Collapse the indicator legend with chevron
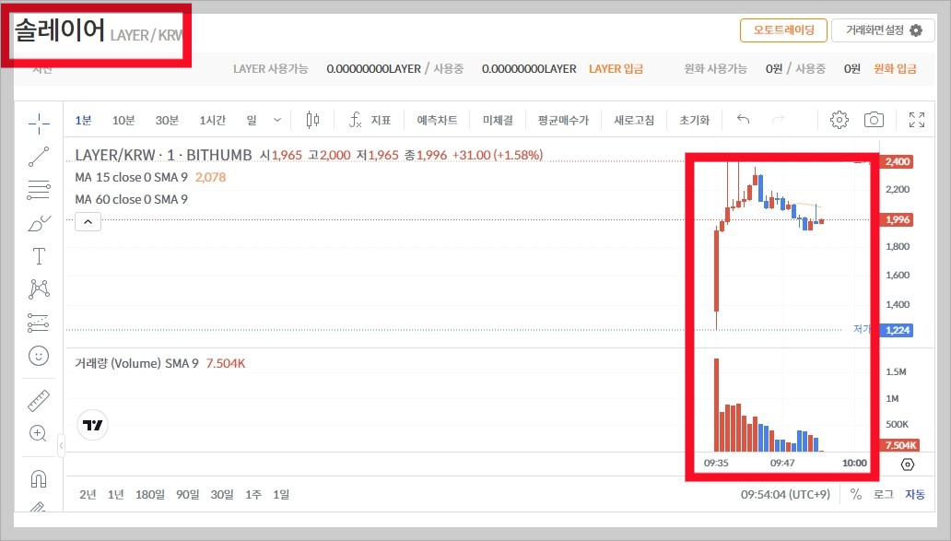The height and width of the screenshot is (541, 951). point(88,222)
